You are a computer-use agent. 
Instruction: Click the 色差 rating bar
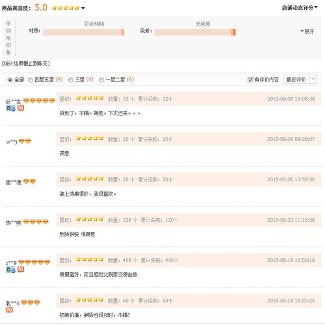[195, 32]
